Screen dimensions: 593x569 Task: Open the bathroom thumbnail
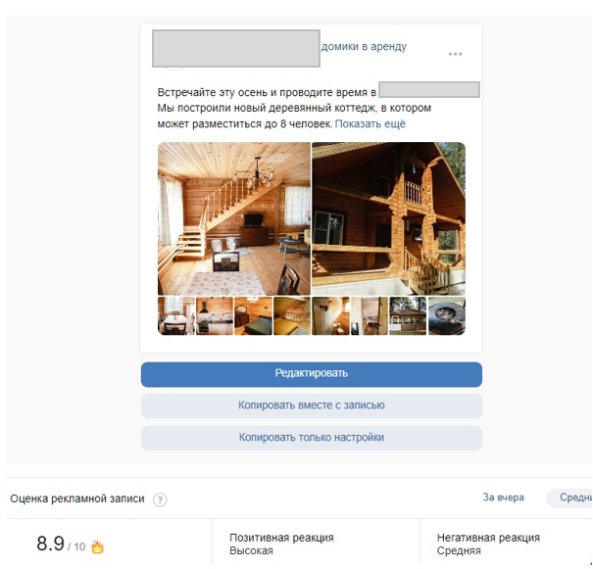click(330, 316)
